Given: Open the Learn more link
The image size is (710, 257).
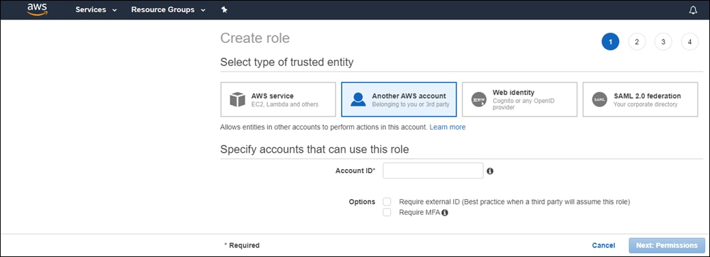Looking at the screenshot, I should [x=448, y=127].
